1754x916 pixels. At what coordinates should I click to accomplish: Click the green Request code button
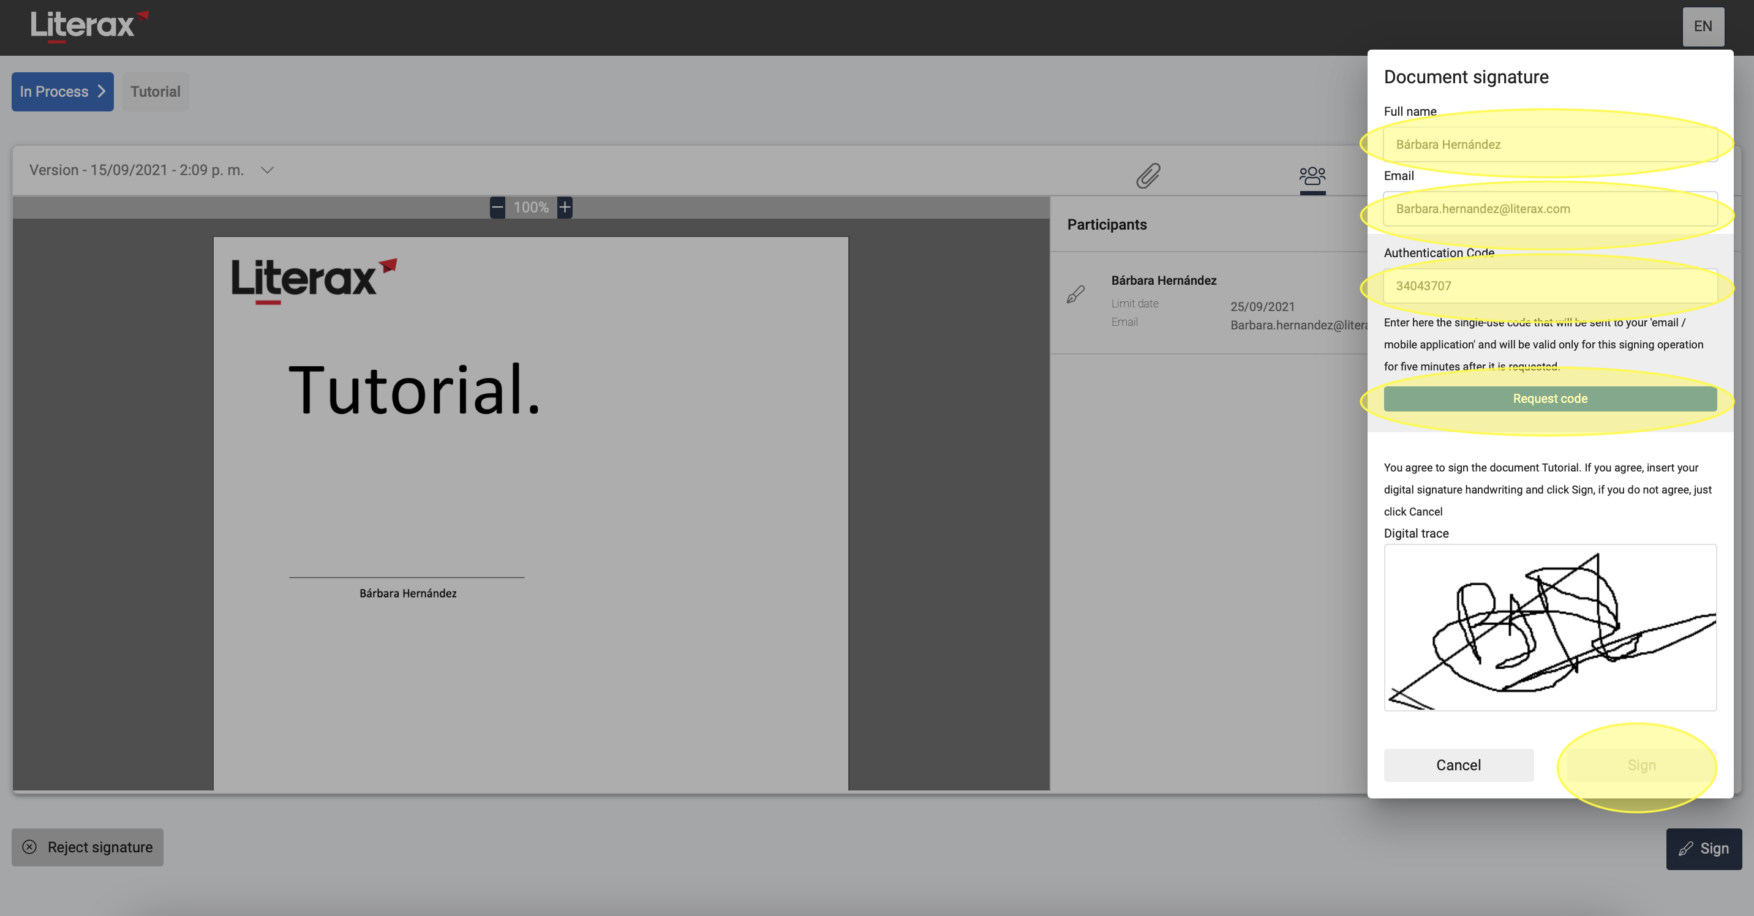pos(1549,399)
